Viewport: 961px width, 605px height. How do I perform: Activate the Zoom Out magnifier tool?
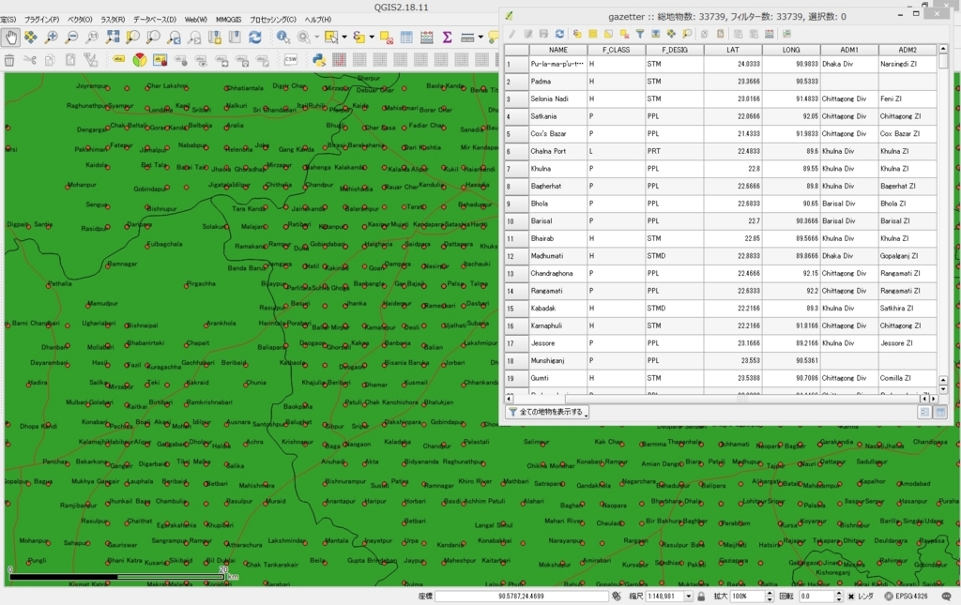coord(71,38)
